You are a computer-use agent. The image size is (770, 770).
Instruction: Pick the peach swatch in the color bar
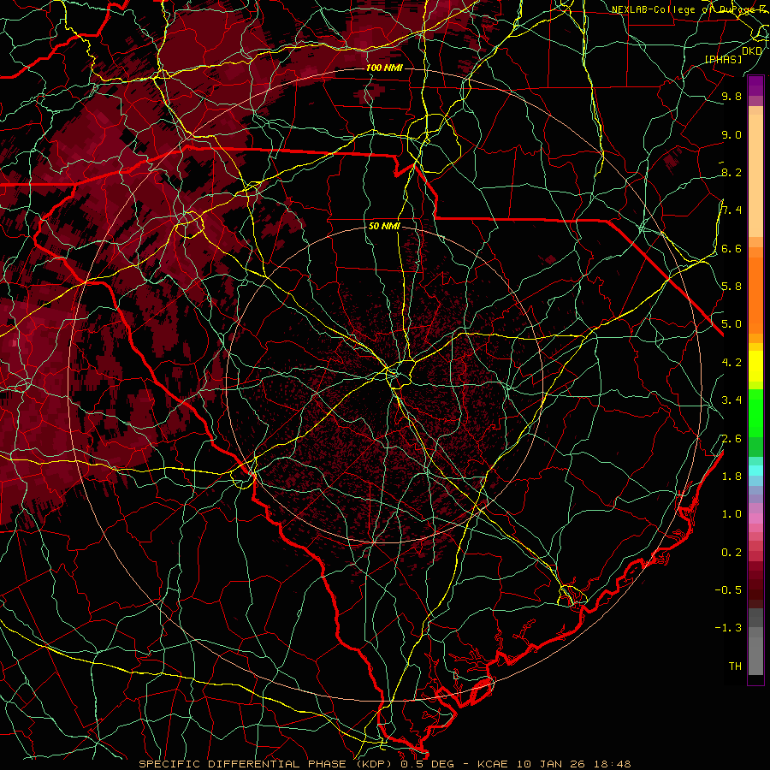(x=755, y=177)
